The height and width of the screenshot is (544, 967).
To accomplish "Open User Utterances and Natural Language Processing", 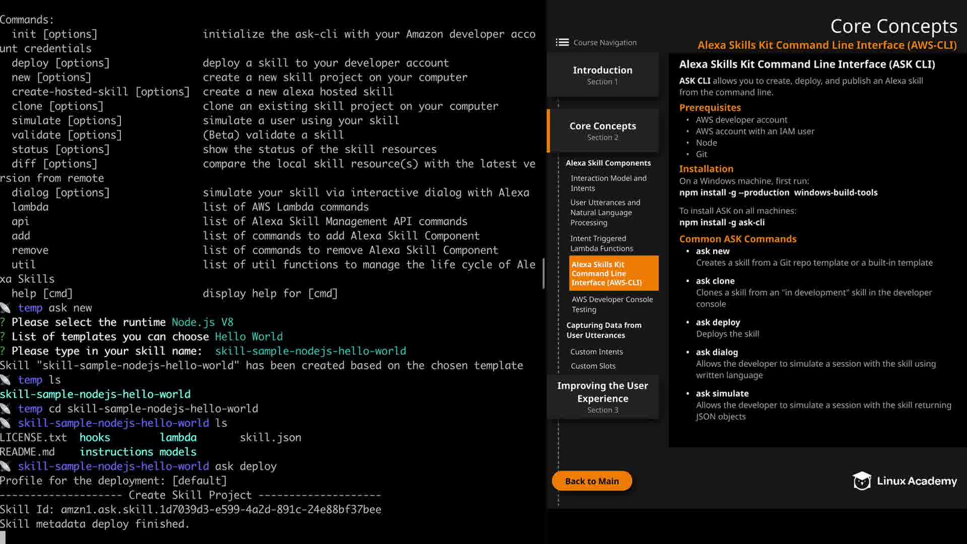I will tap(605, 212).
